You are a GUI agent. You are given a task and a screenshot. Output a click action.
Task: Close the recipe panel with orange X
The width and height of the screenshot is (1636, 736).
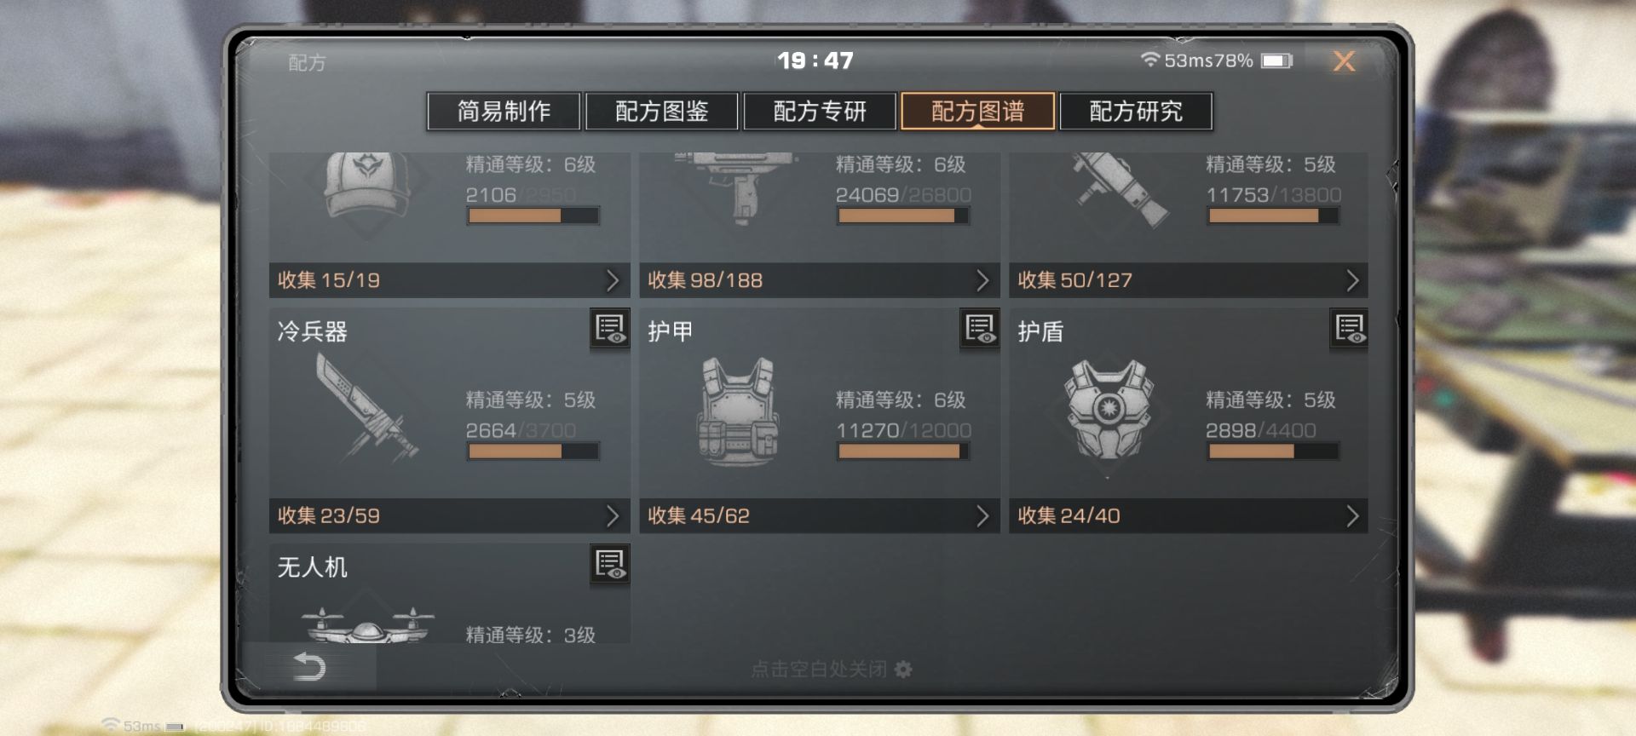click(x=1344, y=61)
